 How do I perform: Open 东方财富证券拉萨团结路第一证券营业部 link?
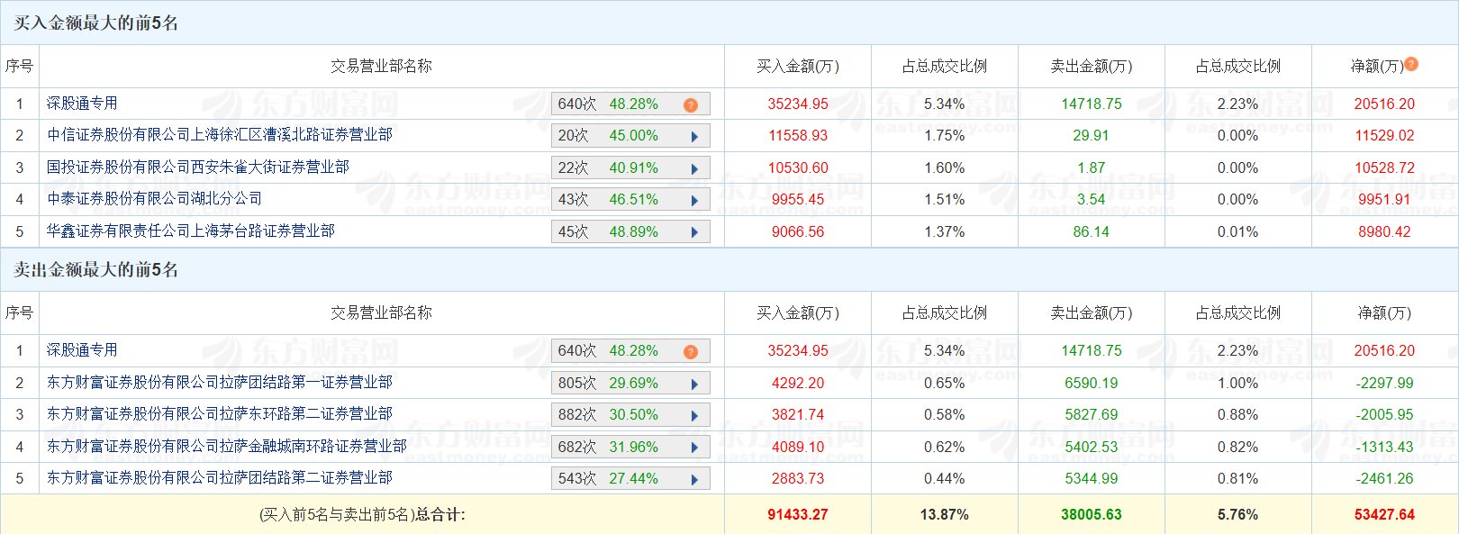pos(220,383)
